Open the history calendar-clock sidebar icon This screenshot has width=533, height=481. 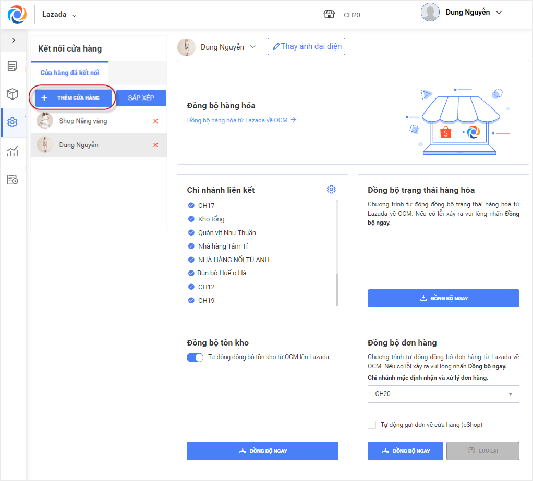(x=13, y=180)
